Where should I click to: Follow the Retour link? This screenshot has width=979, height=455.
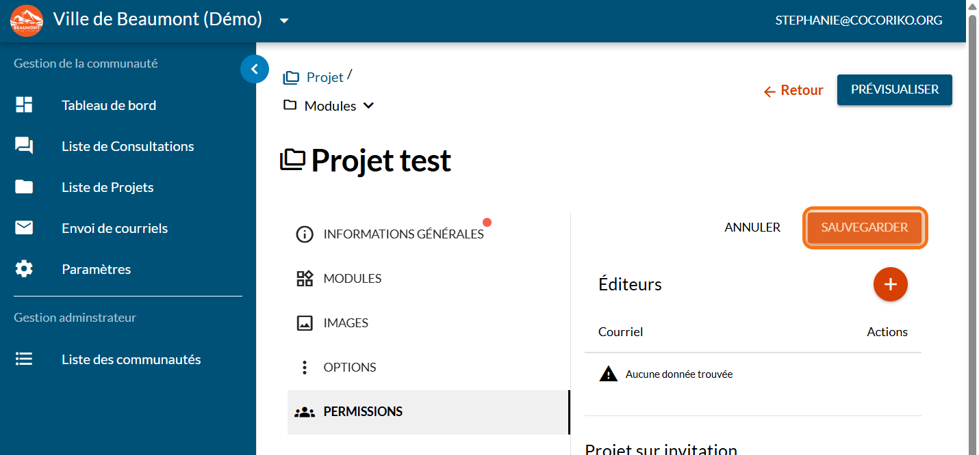coord(793,90)
